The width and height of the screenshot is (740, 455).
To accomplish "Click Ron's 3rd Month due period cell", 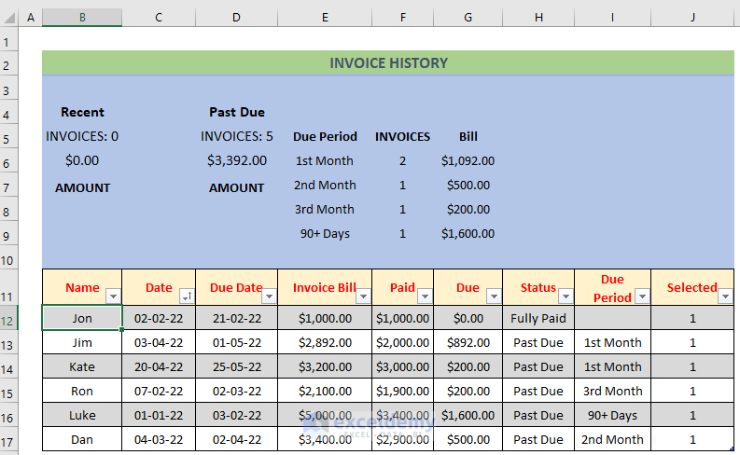I will 612,392.
